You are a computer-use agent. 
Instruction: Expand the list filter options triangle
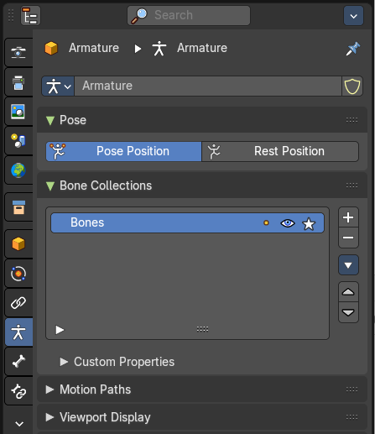coord(60,330)
